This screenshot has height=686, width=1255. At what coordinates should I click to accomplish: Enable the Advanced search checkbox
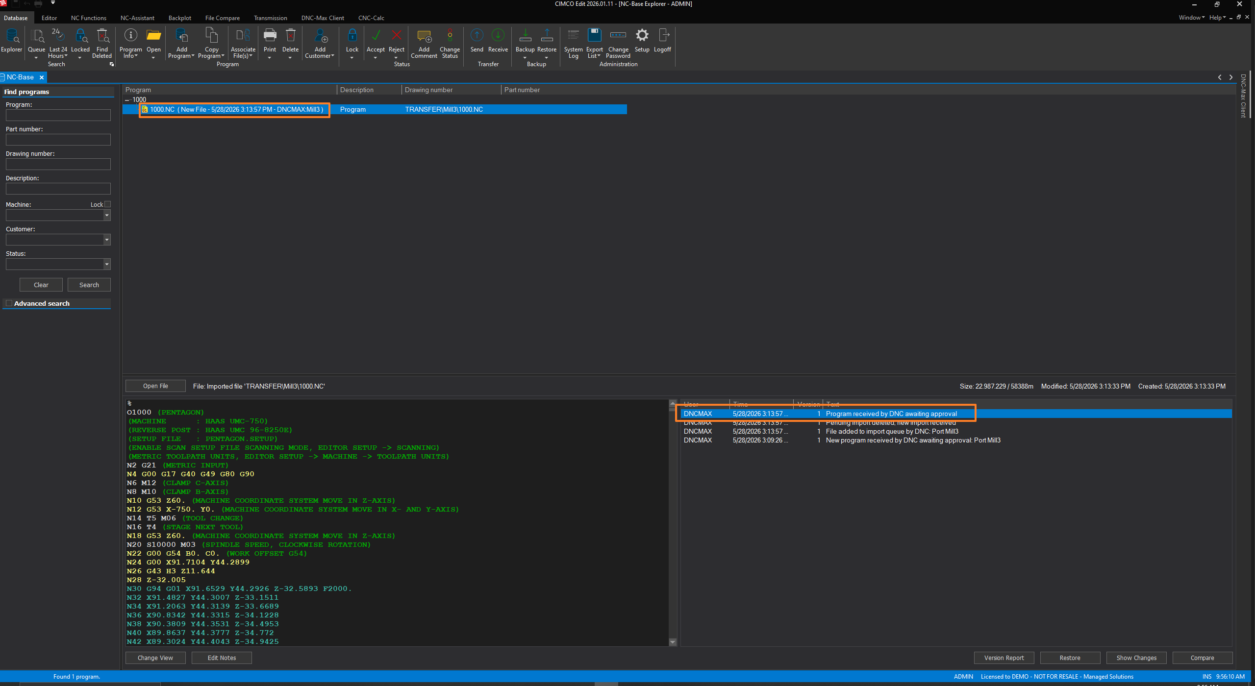9,303
